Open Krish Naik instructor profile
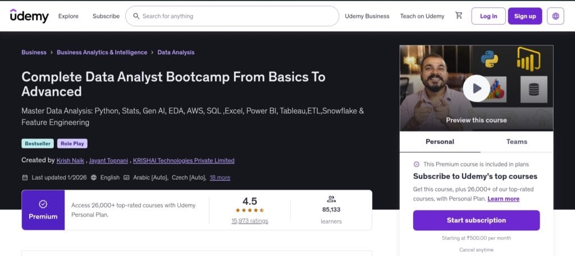This screenshot has width=575, height=256. click(70, 161)
